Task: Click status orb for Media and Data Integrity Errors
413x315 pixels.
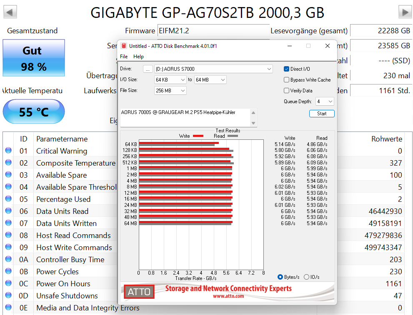Action: pyautogui.click(x=8, y=307)
